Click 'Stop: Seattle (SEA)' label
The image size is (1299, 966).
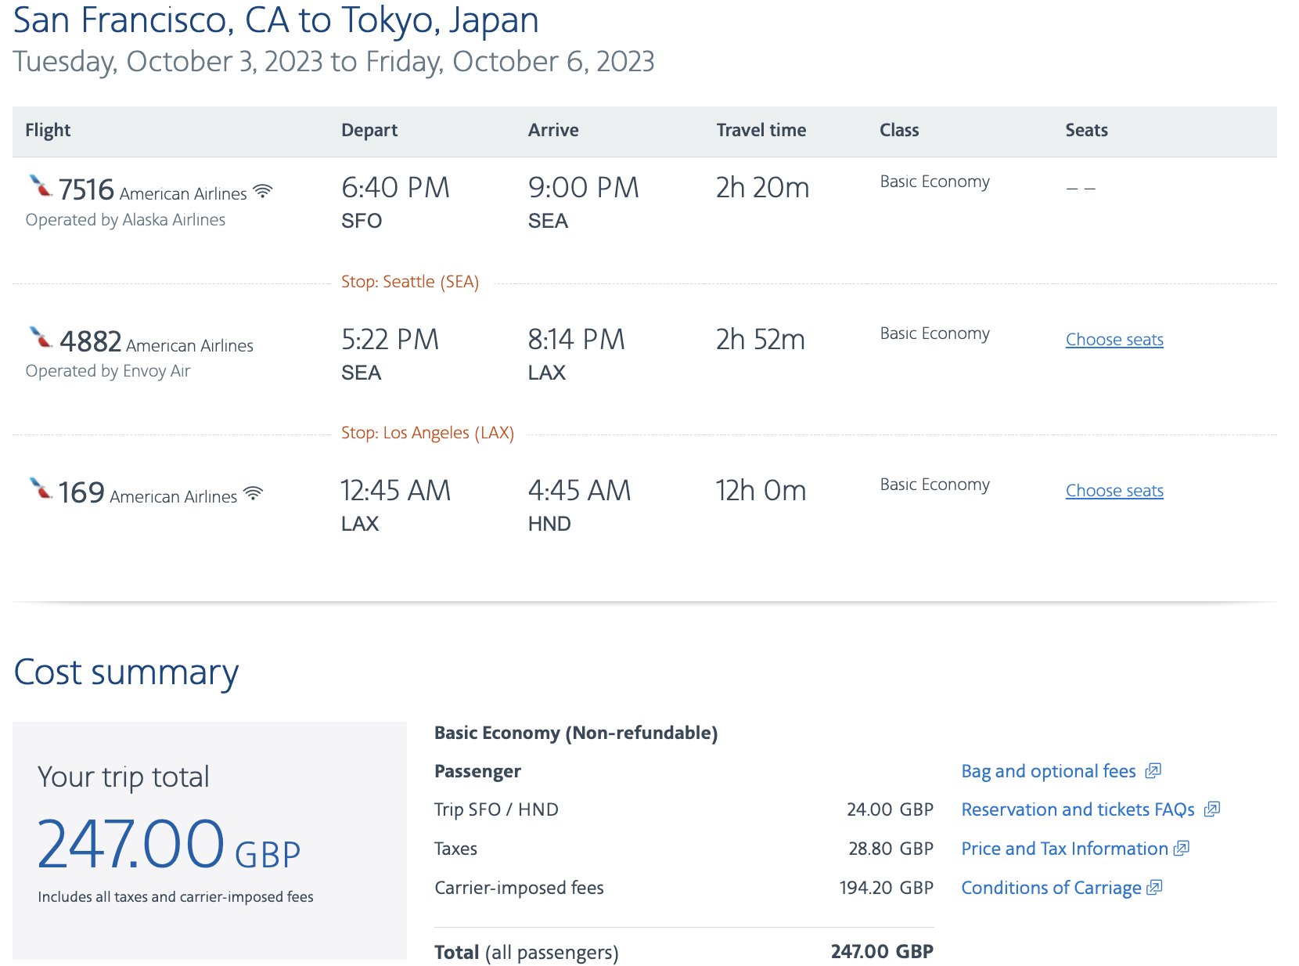(x=410, y=282)
